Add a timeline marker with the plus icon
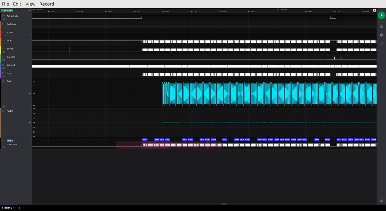 (374, 10)
